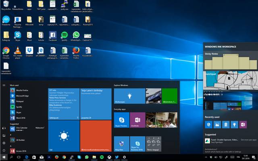Launch Freedome from the desktop
Screen dimensions: 258x161
6,21
